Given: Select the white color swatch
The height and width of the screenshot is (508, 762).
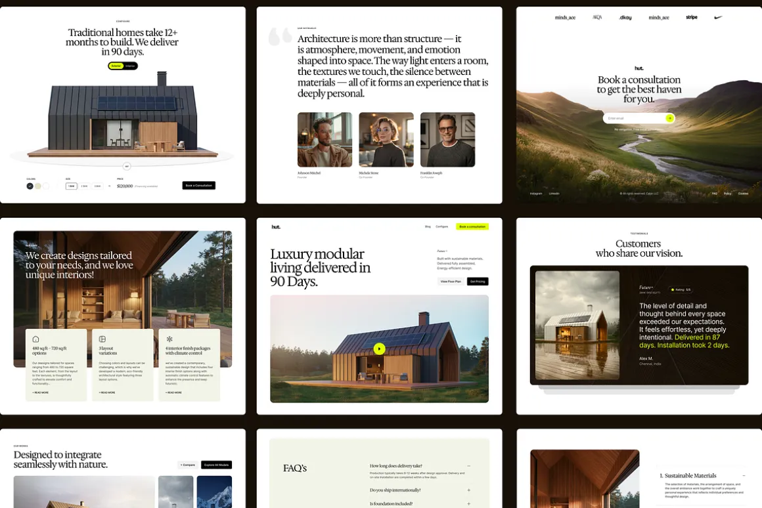Looking at the screenshot, I should click(46, 186).
